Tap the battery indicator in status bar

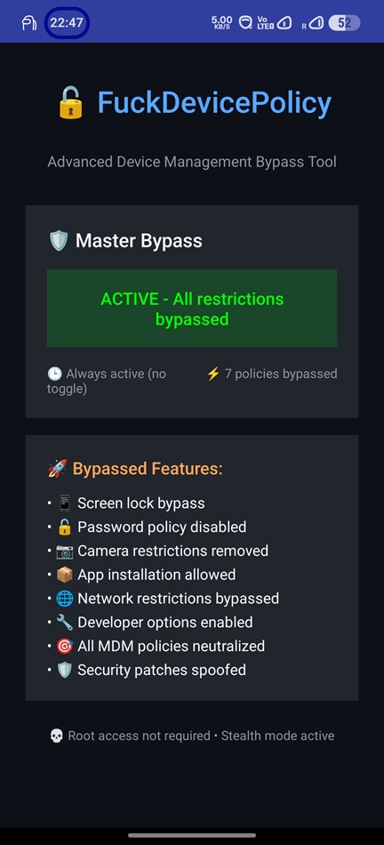(344, 23)
